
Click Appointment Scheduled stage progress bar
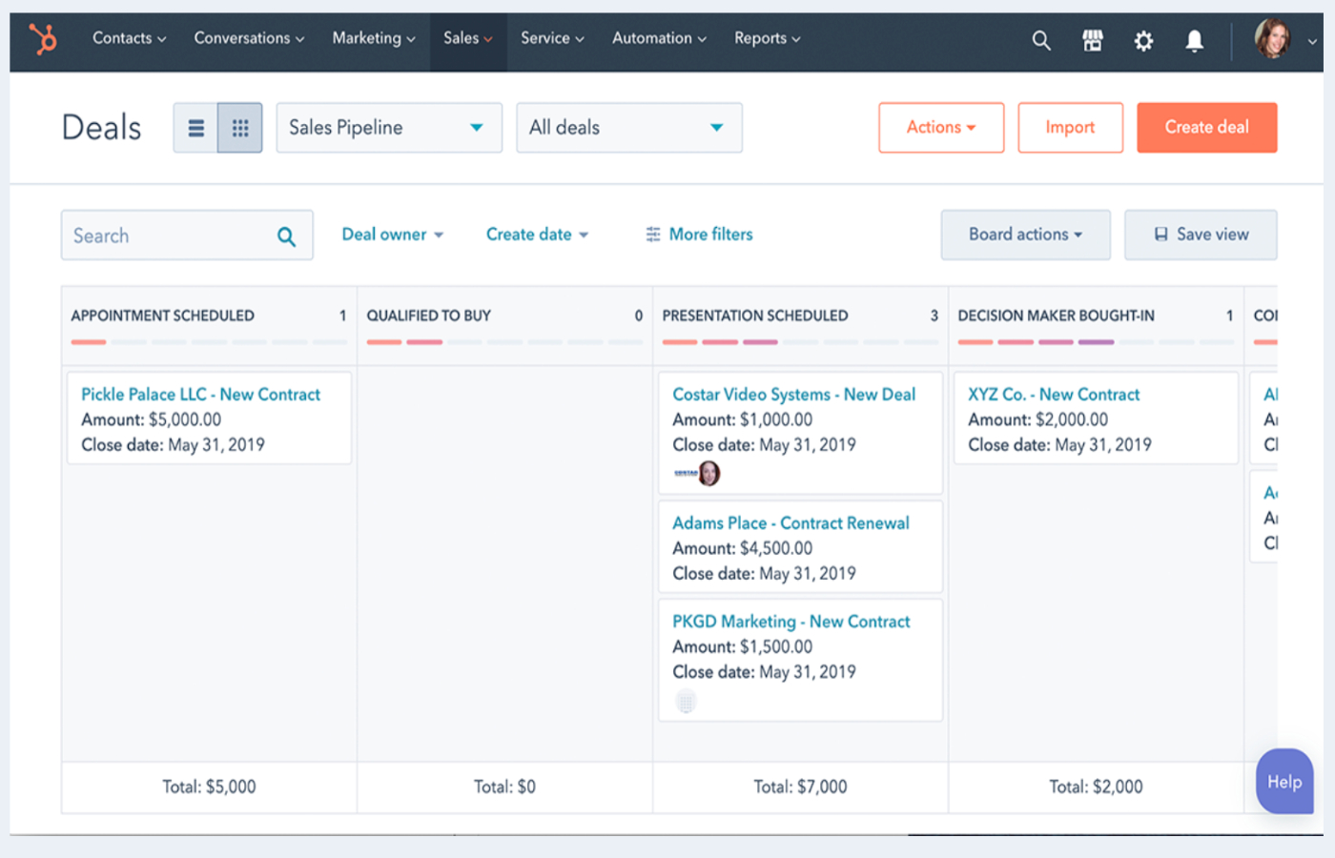(x=209, y=341)
